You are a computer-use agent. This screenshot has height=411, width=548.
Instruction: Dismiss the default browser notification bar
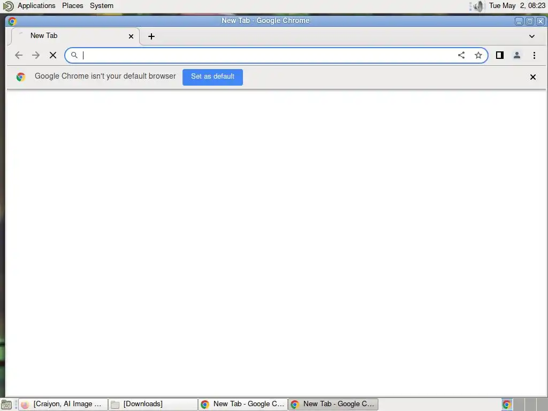[x=533, y=77]
